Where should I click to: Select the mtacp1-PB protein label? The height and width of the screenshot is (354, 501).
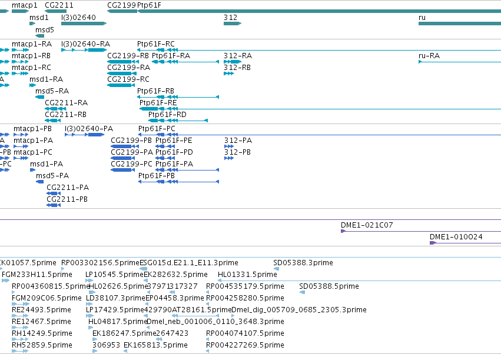point(32,129)
